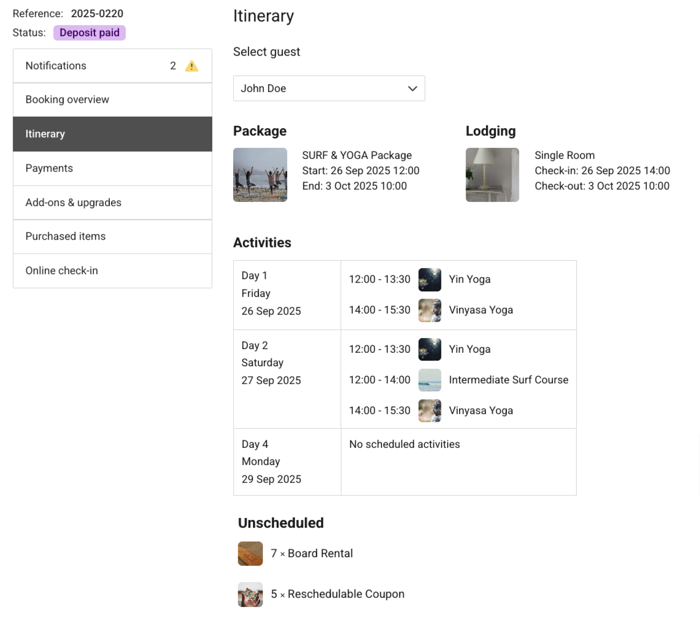Click the Board Rental item icon
Viewport: 700px width, 617px height.
point(250,553)
